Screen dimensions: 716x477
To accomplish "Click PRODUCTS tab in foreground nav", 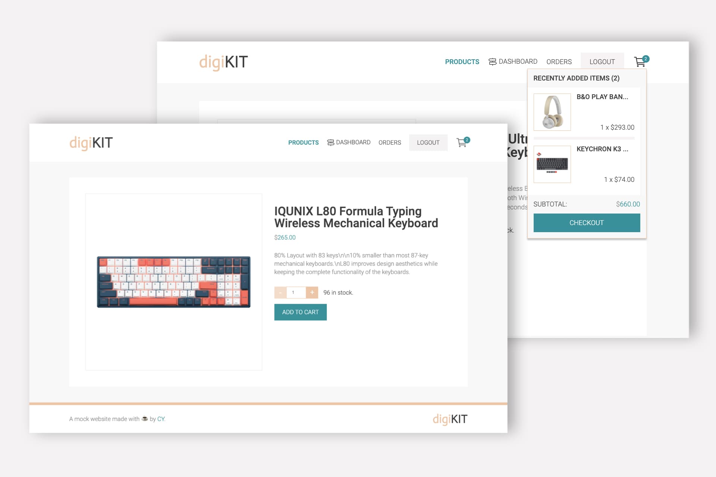I will tap(302, 142).
